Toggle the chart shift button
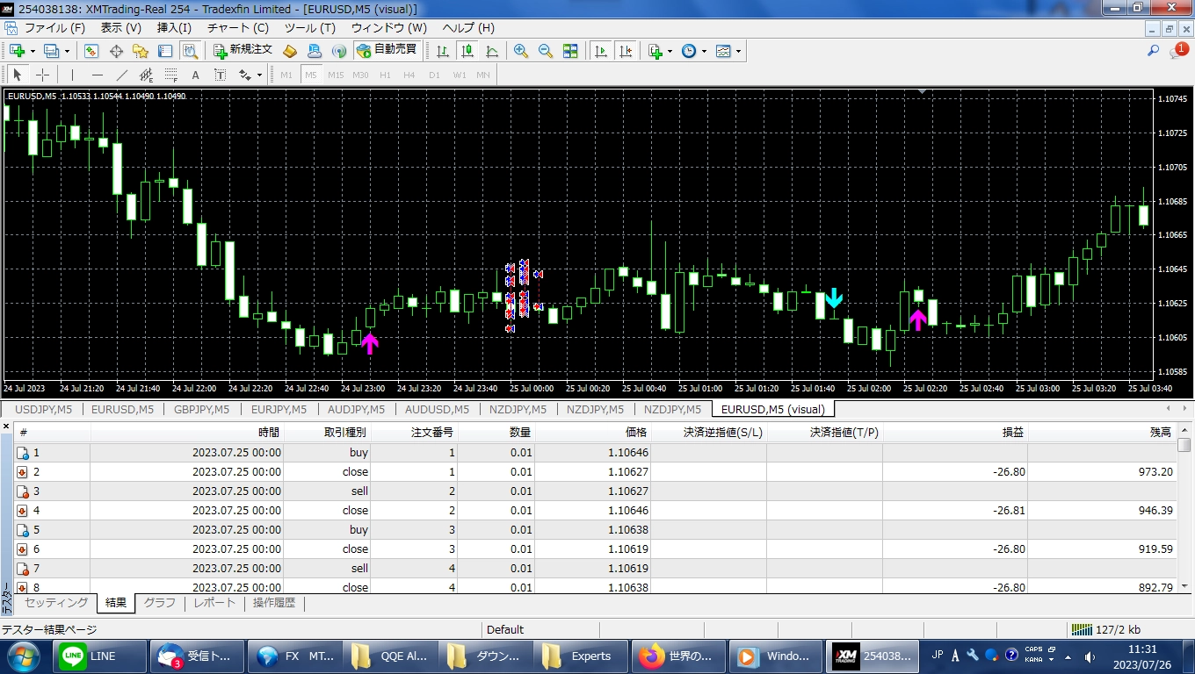The height and width of the screenshot is (674, 1195). pos(626,51)
